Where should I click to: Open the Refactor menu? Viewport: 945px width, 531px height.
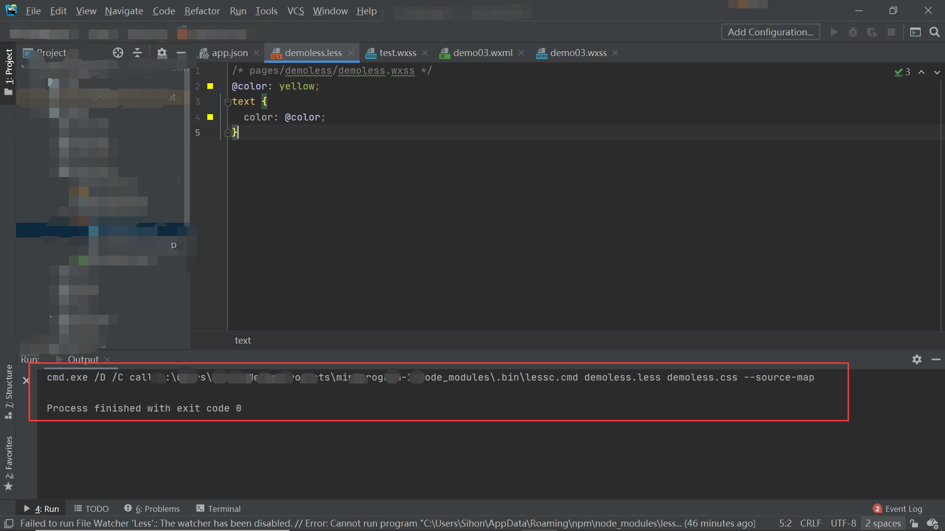pos(202,11)
